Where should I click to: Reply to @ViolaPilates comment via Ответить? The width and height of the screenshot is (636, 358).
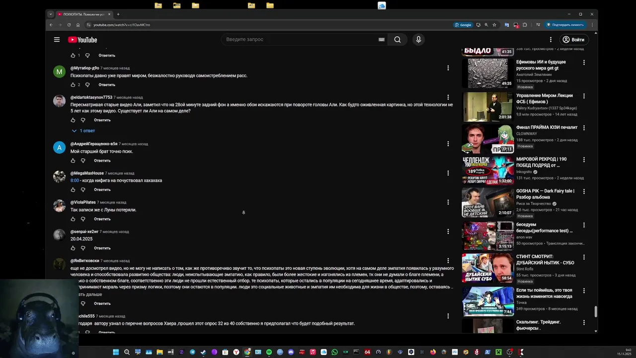pyautogui.click(x=102, y=219)
